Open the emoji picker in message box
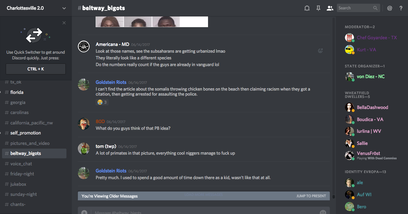The image size is (408, 214). point(323,212)
